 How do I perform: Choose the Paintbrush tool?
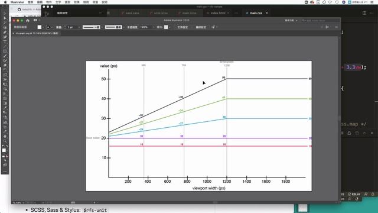tap(5, 56)
